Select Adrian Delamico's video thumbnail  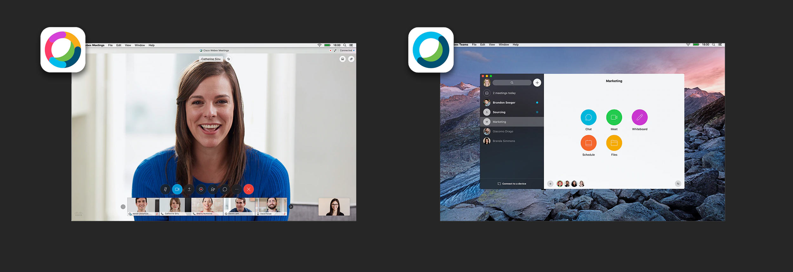tap(143, 207)
